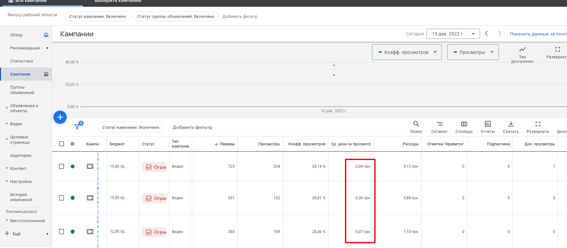Expand Целевые страницы in sidebar
This screenshot has height=248, width=567.
click(x=7, y=139)
